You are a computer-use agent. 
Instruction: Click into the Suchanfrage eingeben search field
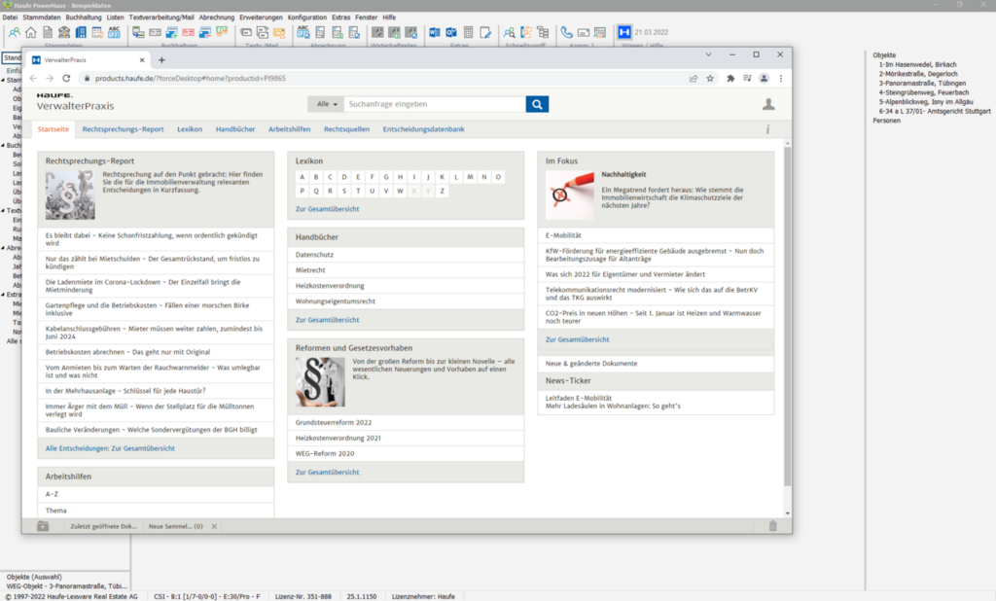point(435,104)
